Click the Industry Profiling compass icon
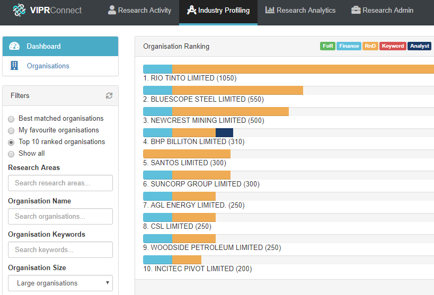Image resolution: width=434 pixels, height=295 pixels. (191, 10)
